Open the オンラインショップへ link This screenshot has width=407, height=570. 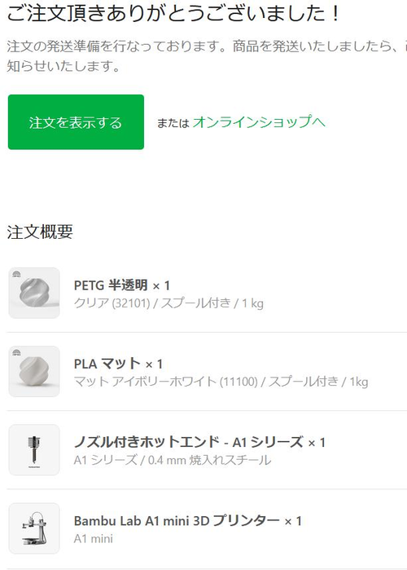coord(259,122)
